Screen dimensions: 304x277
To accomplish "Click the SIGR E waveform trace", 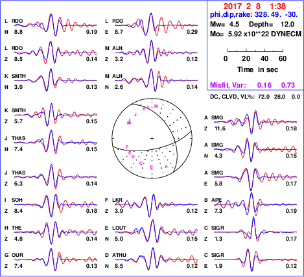I will (x=255, y=260).
